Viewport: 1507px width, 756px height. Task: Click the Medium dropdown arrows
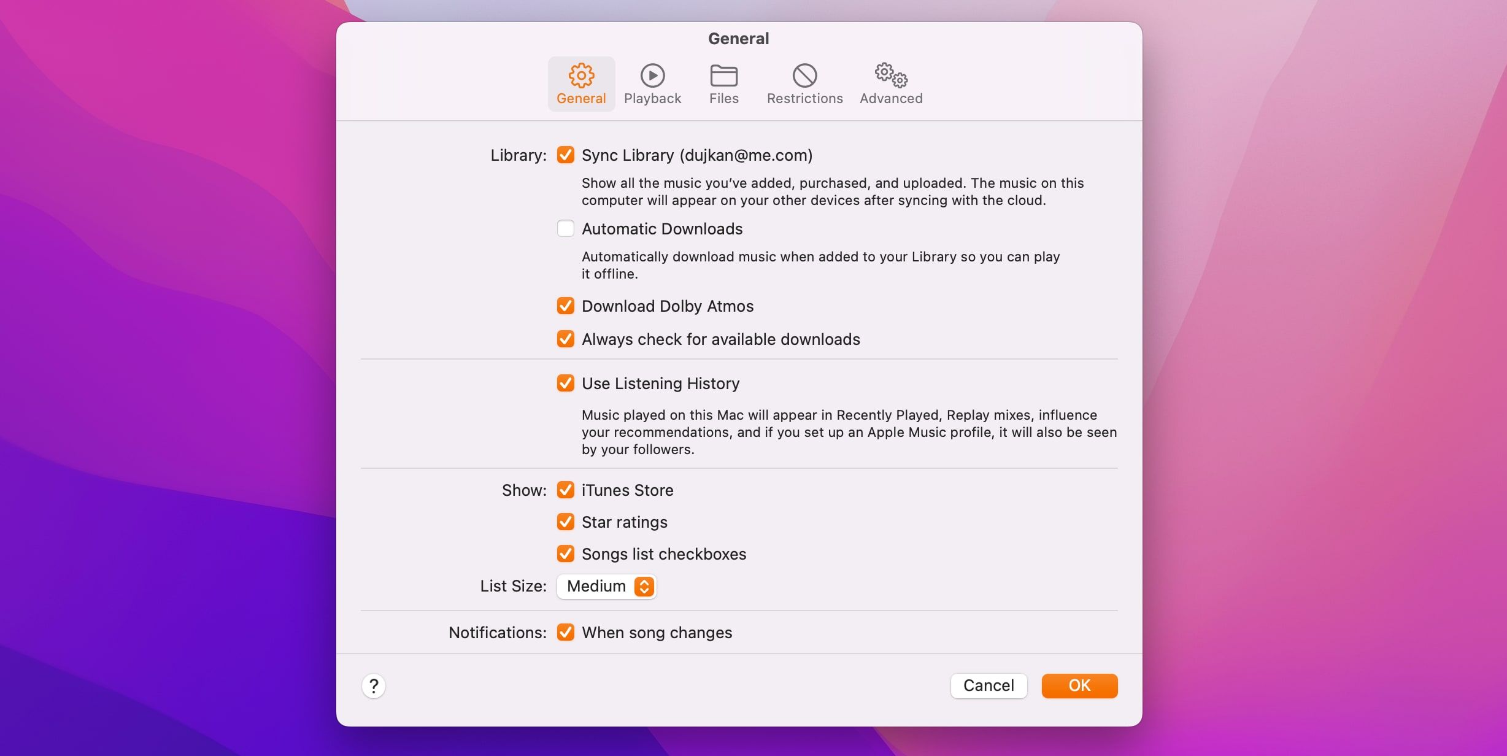642,586
